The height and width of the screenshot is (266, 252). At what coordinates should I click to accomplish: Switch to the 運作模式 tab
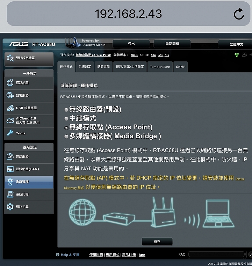pyautogui.click(x=66, y=67)
